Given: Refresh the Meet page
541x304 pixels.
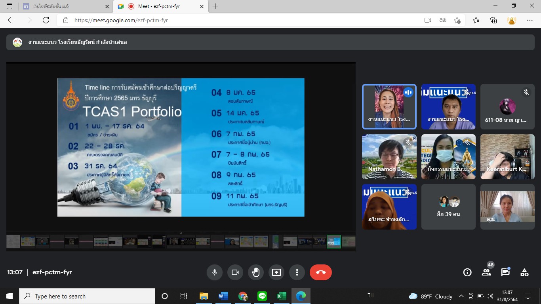Looking at the screenshot, I should click(46, 20).
